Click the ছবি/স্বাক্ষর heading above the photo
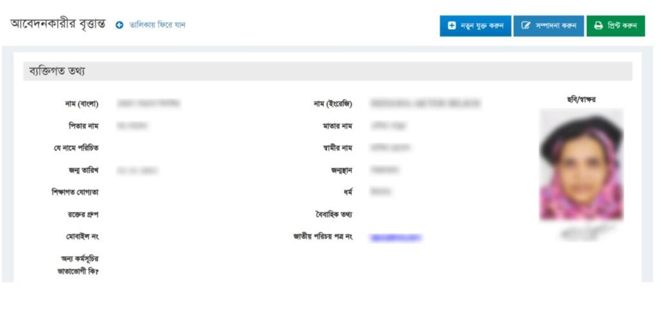This screenshot has height=315, width=661. click(x=580, y=99)
